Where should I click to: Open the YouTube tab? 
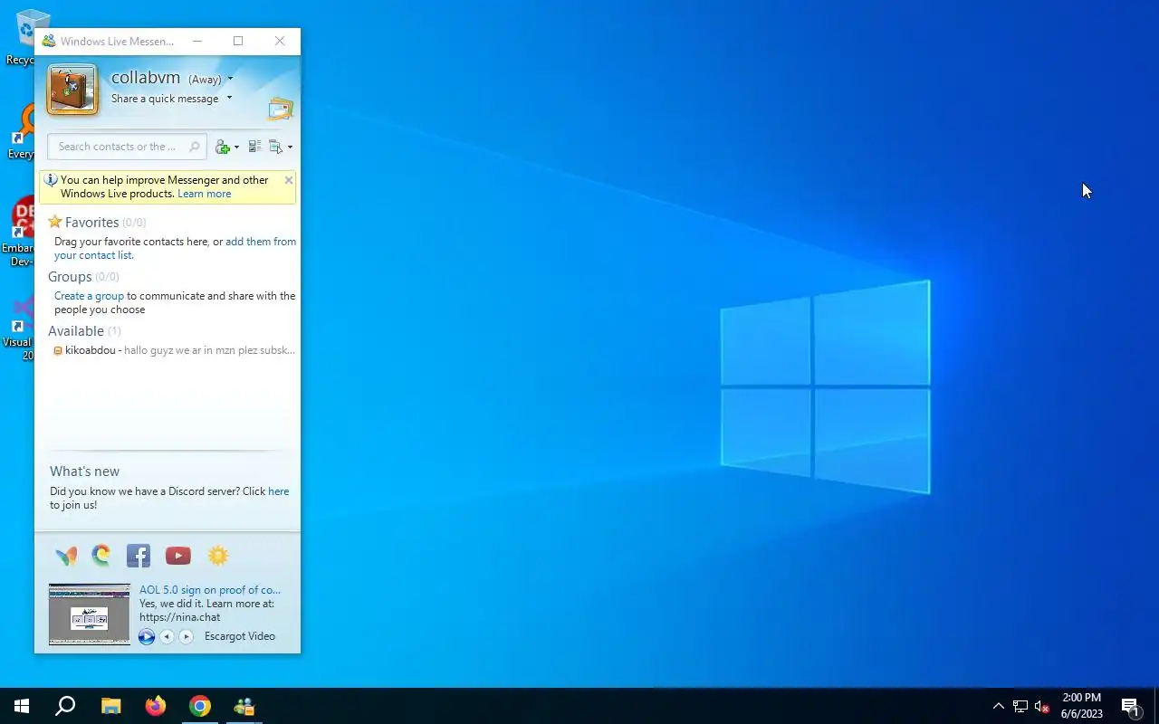click(178, 556)
